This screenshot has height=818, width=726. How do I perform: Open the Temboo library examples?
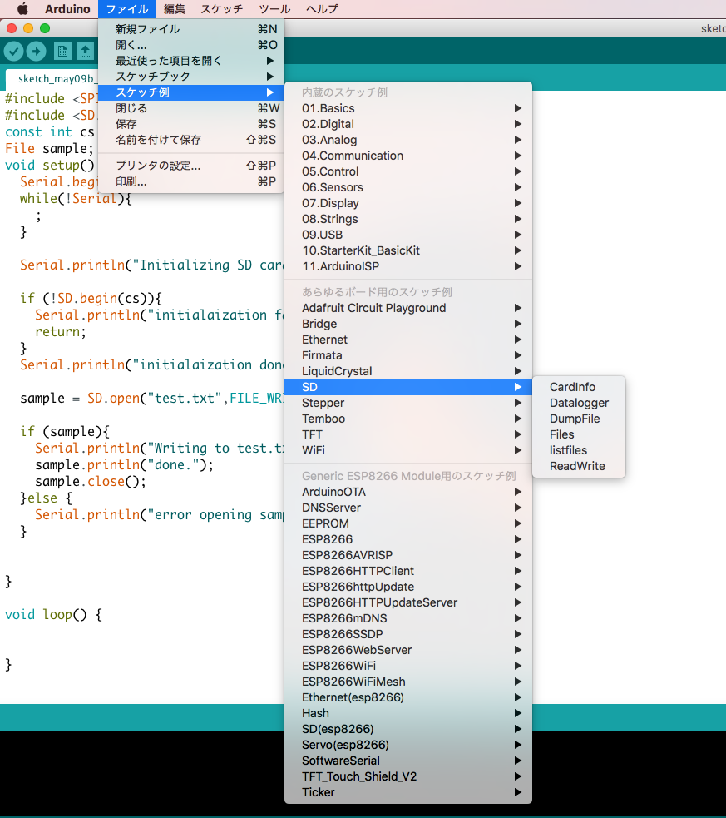(408, 419)
